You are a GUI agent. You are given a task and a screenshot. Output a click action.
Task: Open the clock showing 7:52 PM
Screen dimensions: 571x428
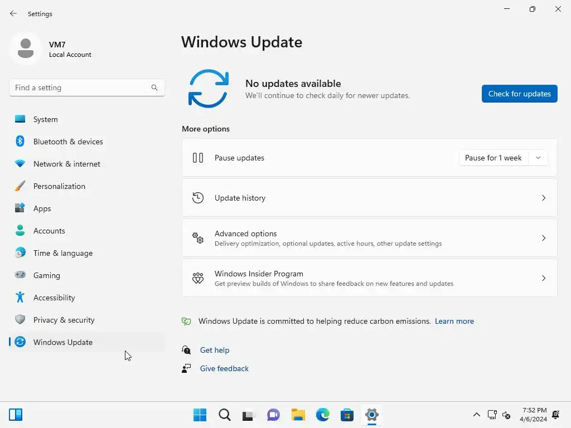(534, 415)
